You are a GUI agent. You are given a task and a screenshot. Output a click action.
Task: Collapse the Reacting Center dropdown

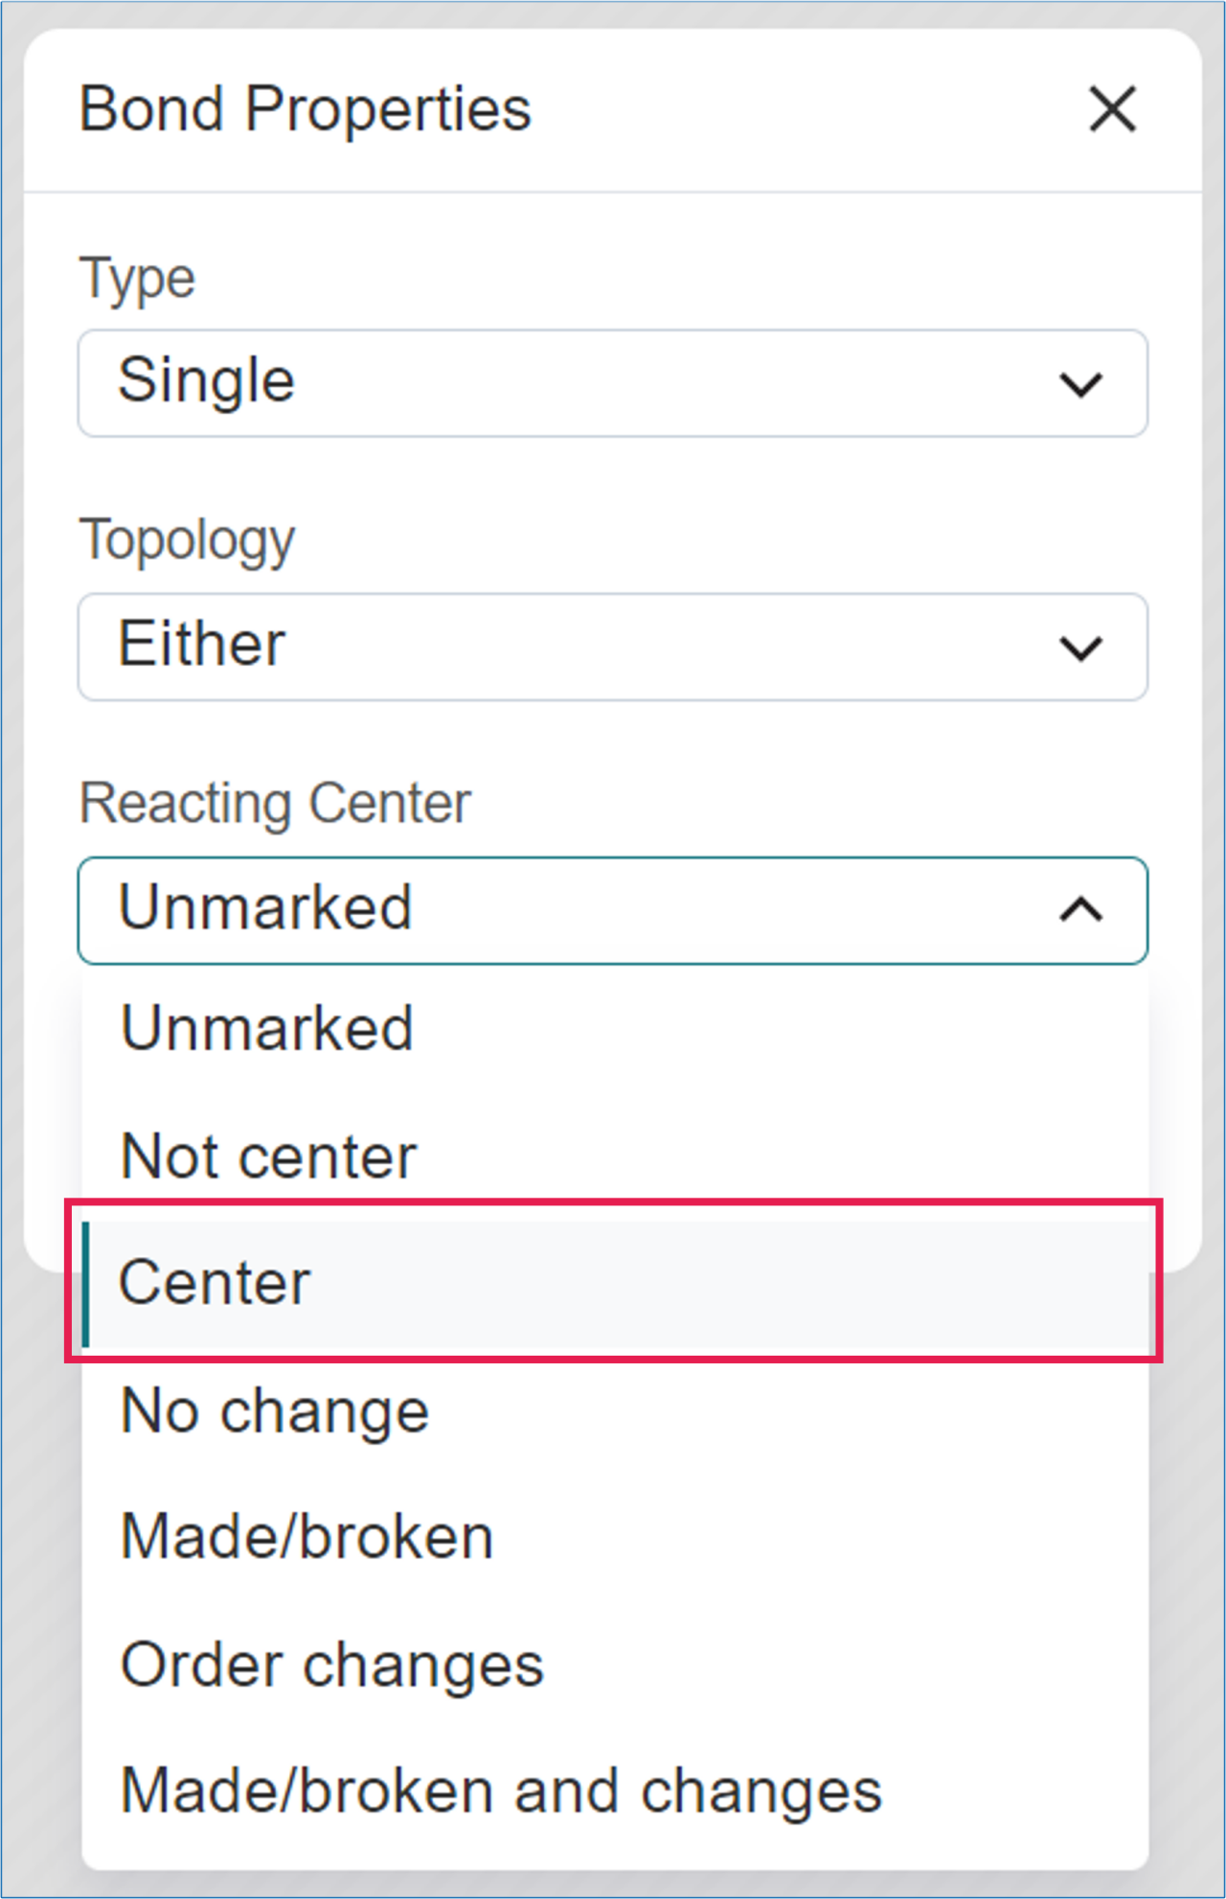(612, 910)
